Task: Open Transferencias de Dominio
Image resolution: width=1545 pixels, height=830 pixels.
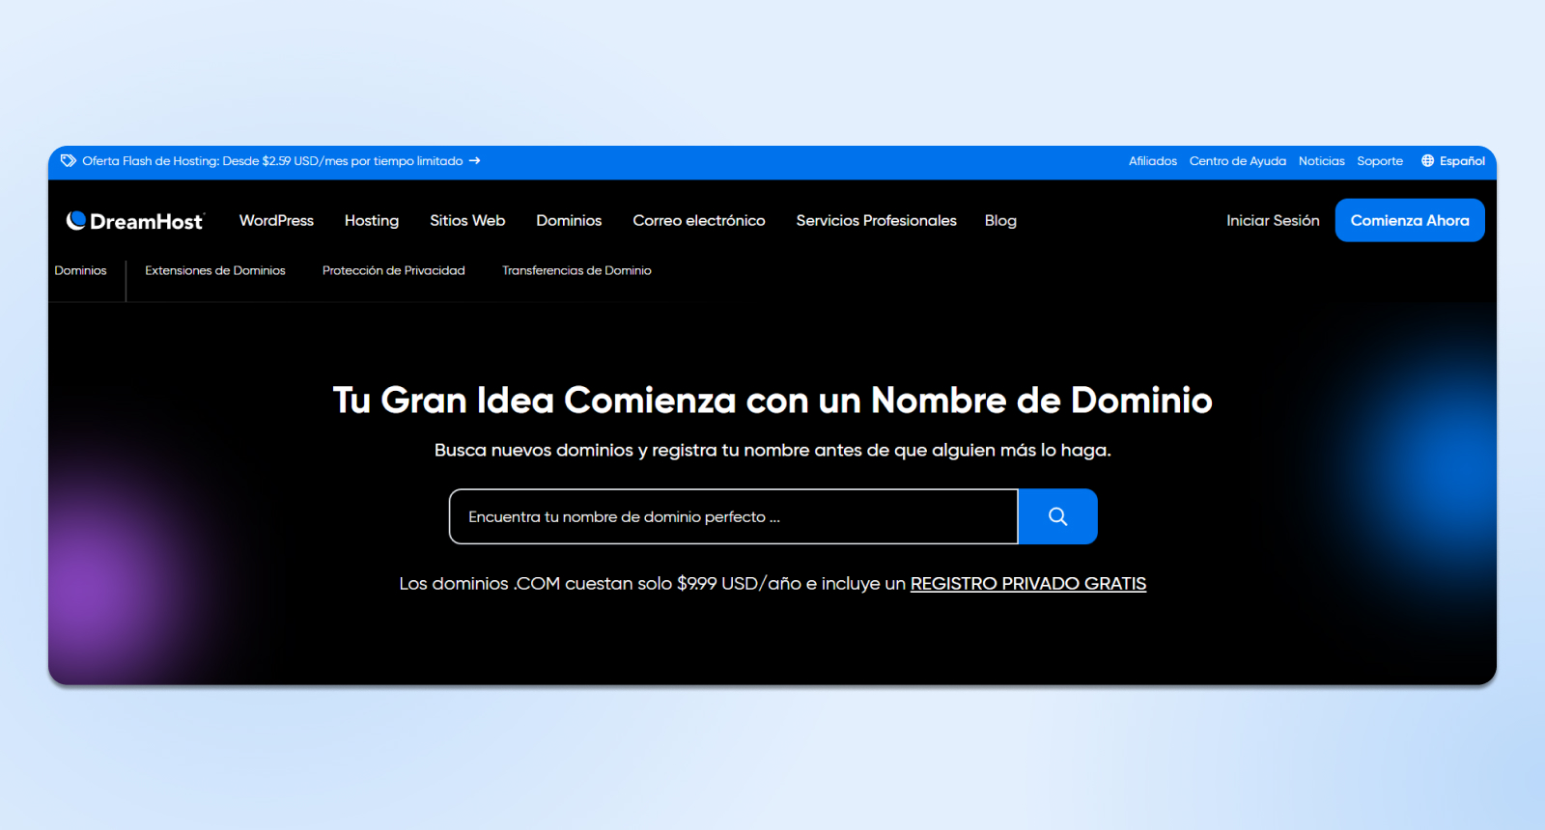Action: coord(576,271)
